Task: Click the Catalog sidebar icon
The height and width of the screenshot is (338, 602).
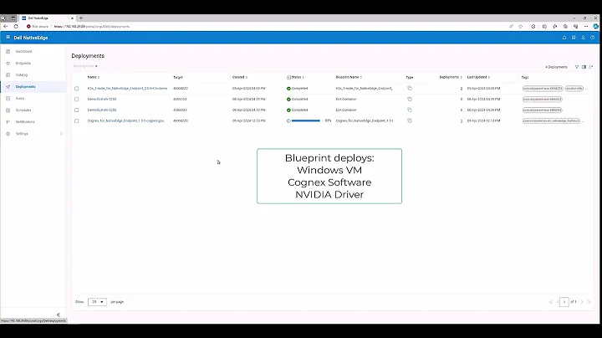Action: [x=8, y=75]
